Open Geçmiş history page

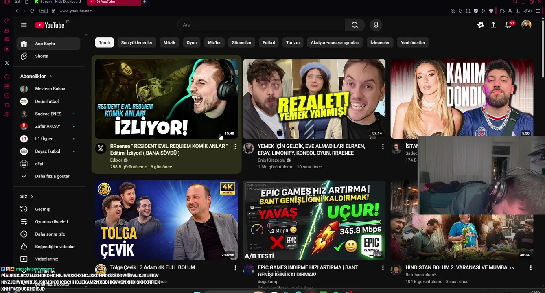(48, 209)
